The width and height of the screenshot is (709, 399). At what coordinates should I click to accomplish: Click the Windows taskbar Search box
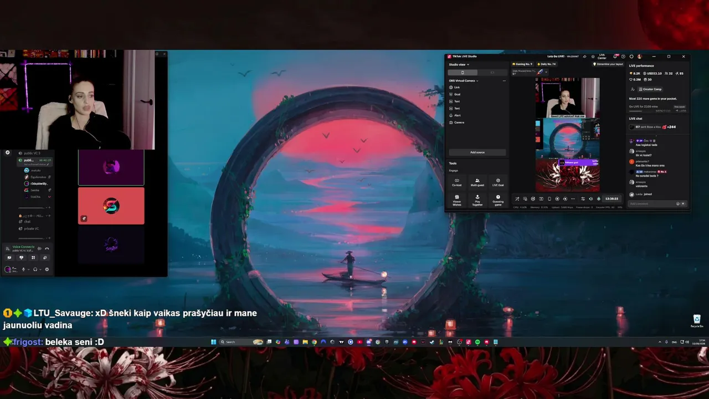(x=242, y=342)
